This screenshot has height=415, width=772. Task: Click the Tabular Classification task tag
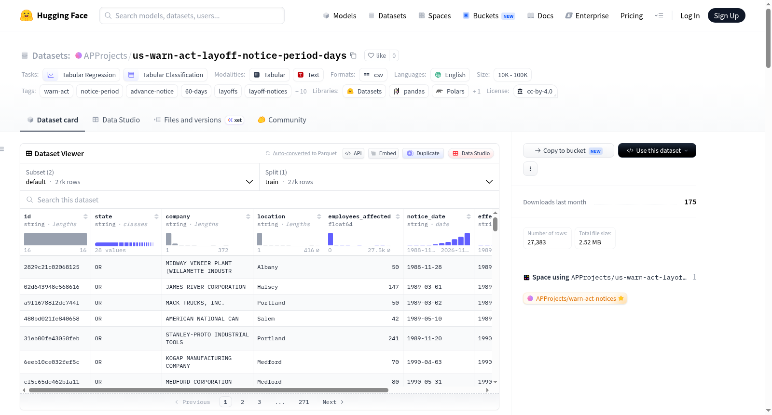tap(165, 75)
